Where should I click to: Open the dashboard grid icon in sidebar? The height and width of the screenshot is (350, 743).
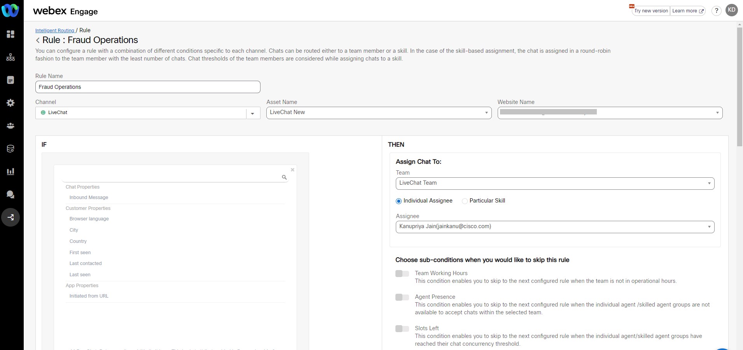(10, 34)
